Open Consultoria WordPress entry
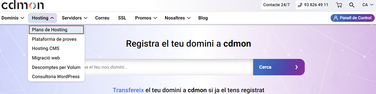Viewport: 376px width, 94px height. pos(56,77)
